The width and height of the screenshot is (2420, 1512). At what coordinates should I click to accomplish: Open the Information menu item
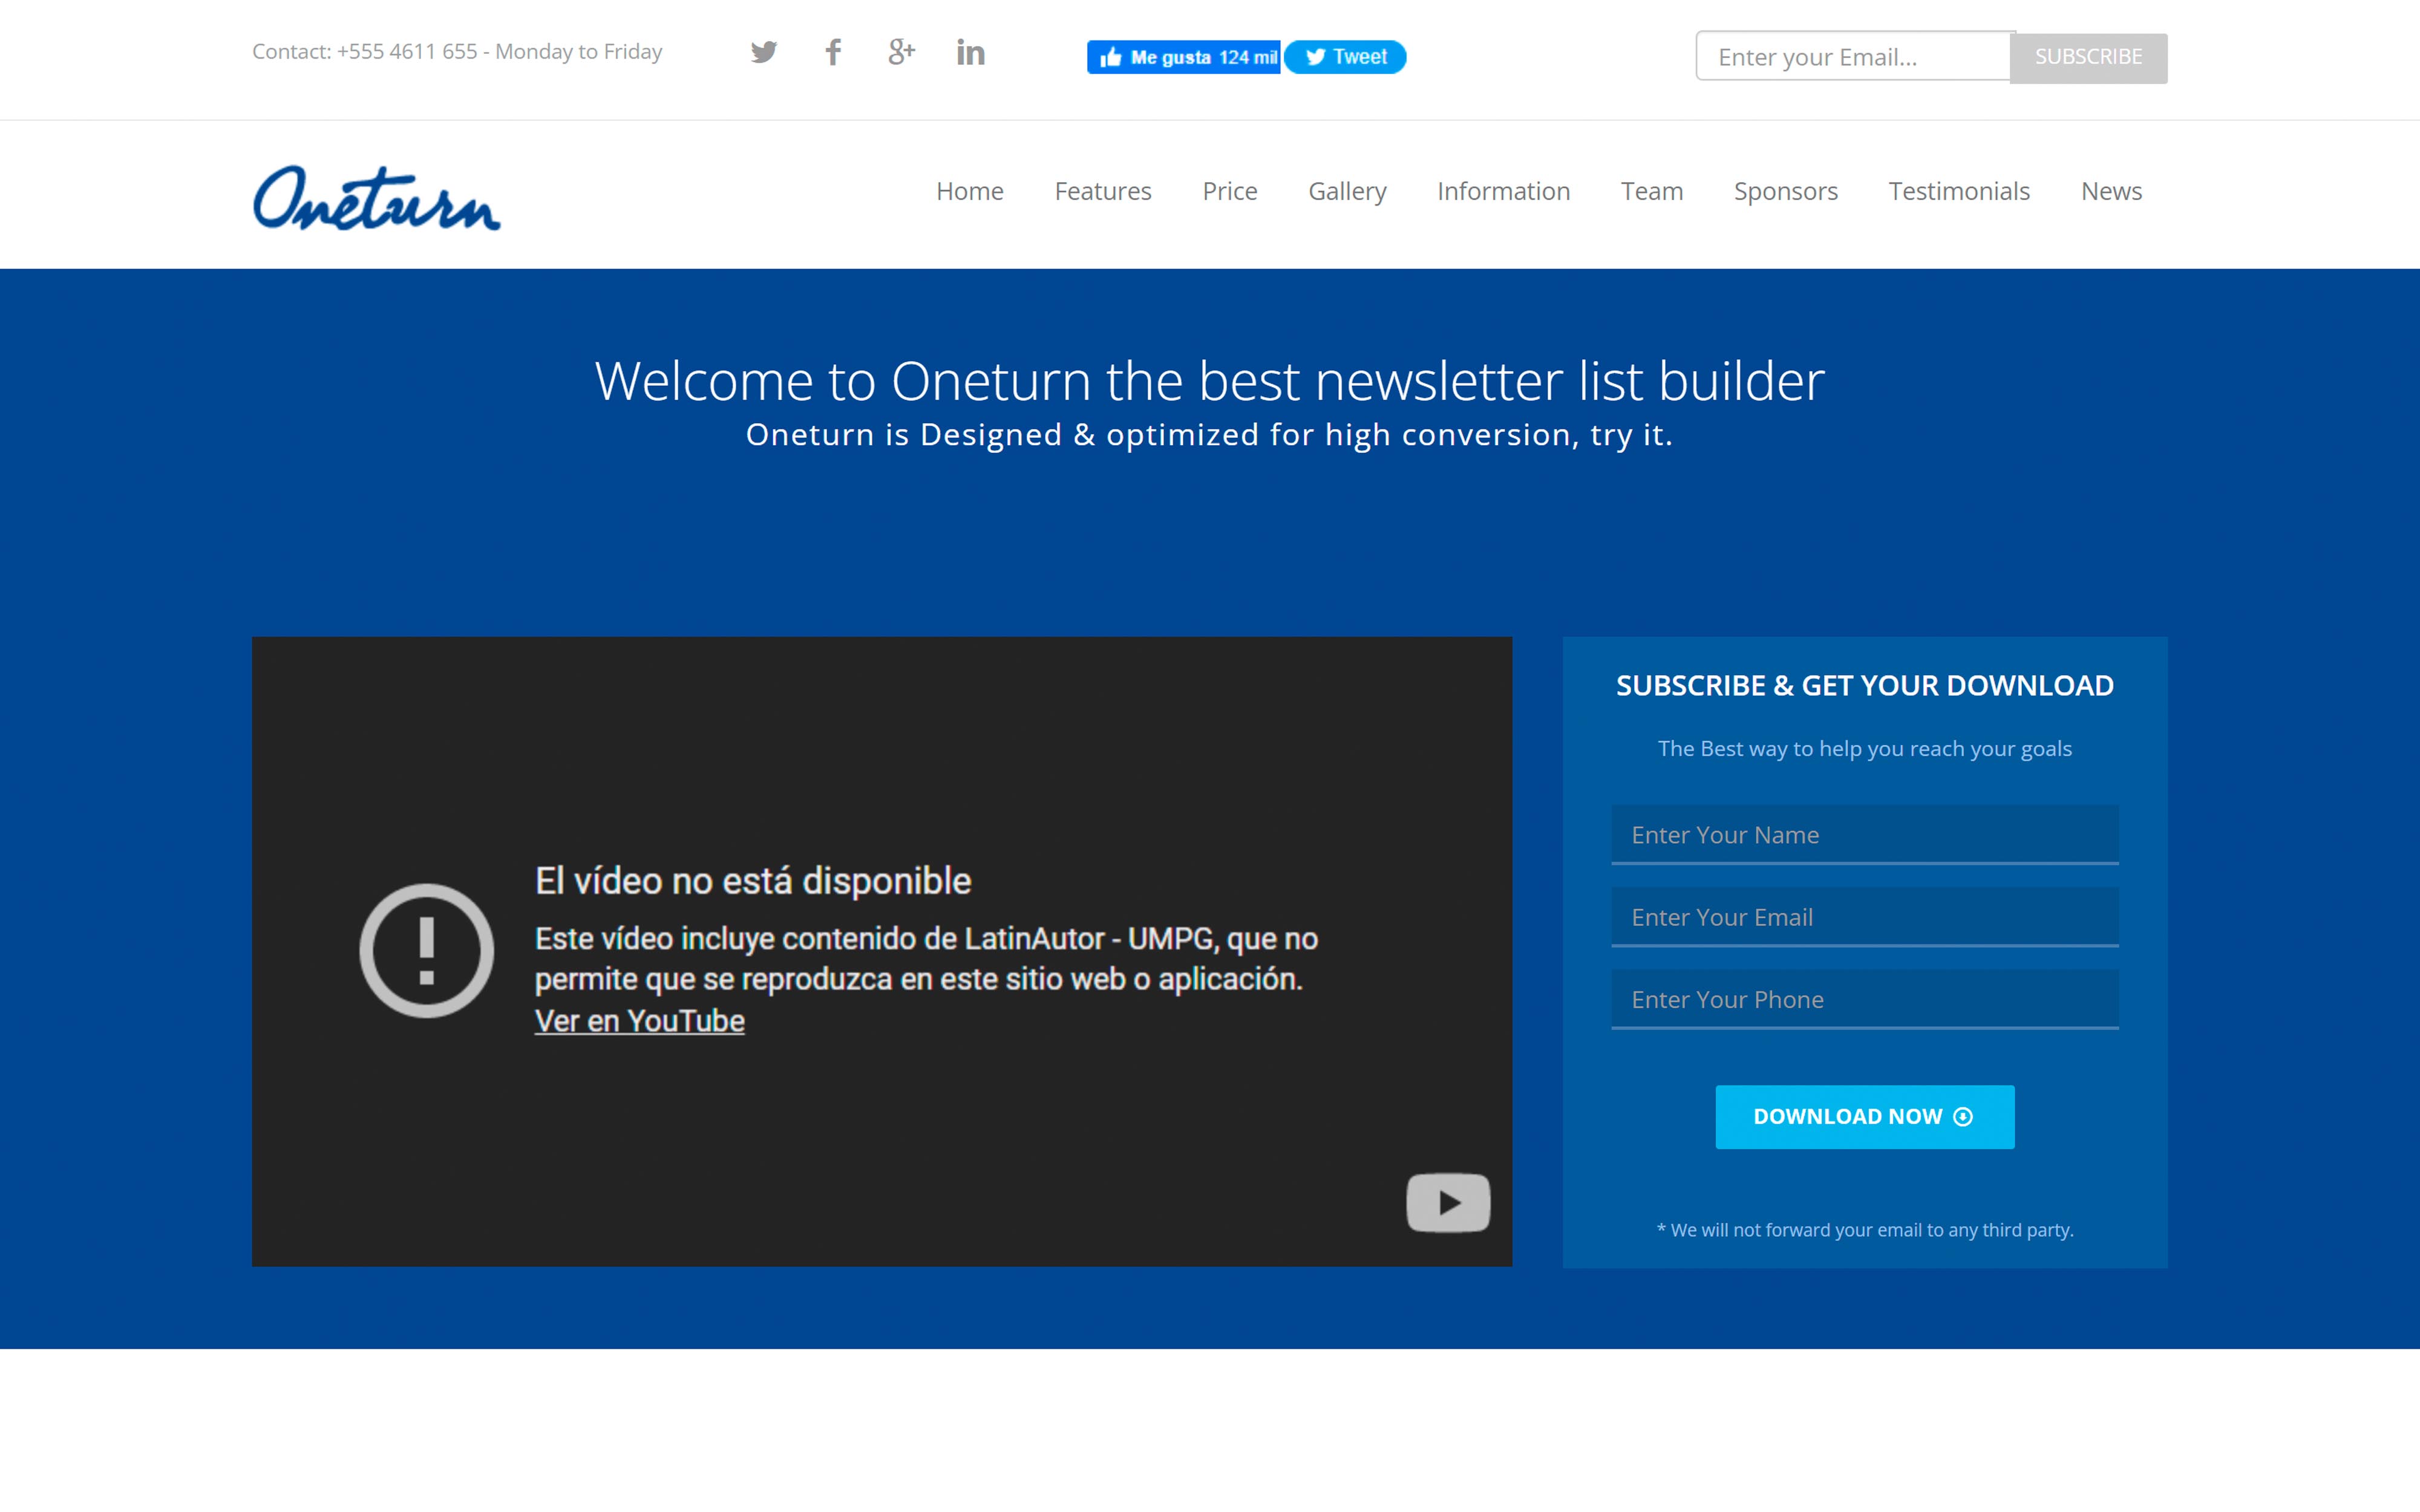point(1503,191)
